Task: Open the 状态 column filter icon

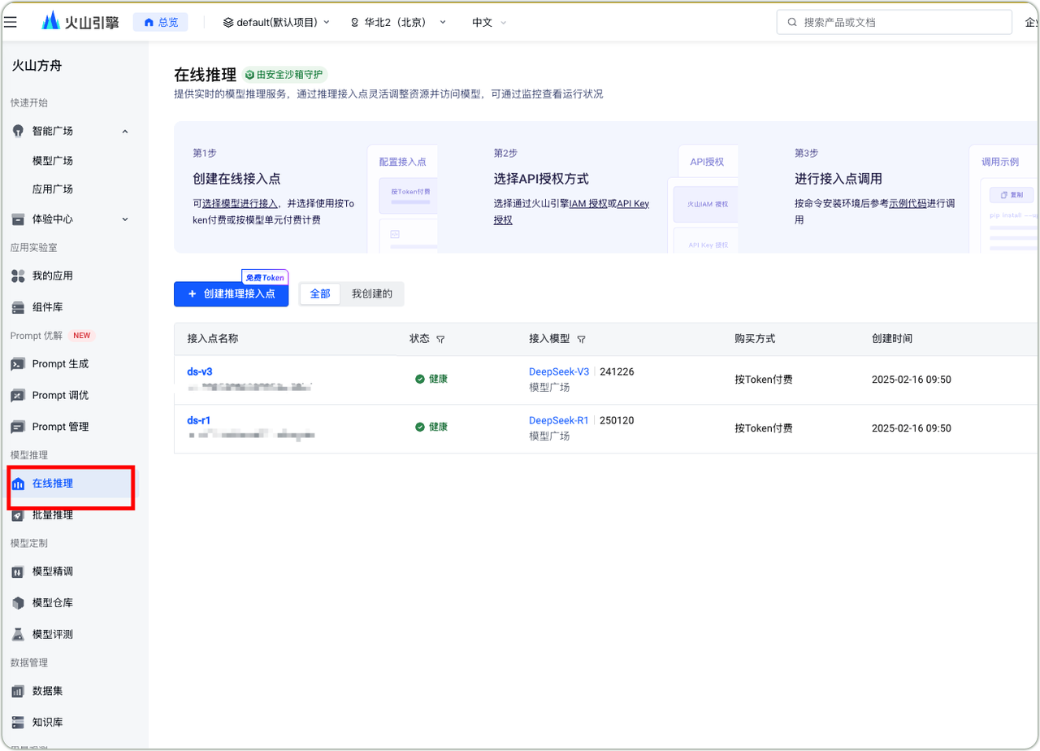Action: click(440, 339)
